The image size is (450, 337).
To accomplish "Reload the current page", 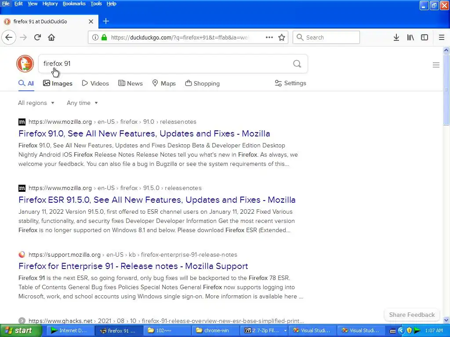I will [37, 37].
